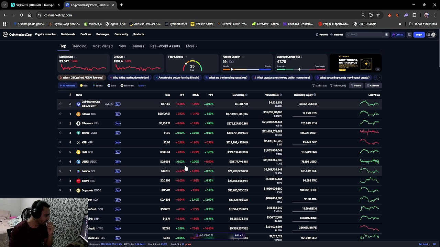Click the Tether coin icon

pos(78,133)
